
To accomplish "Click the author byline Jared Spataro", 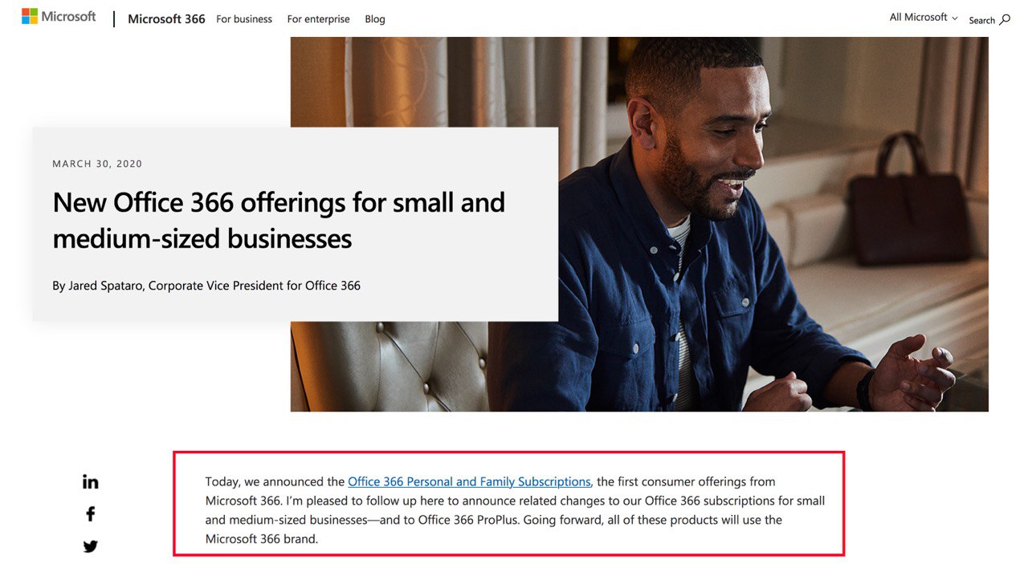I will [206, 286].
